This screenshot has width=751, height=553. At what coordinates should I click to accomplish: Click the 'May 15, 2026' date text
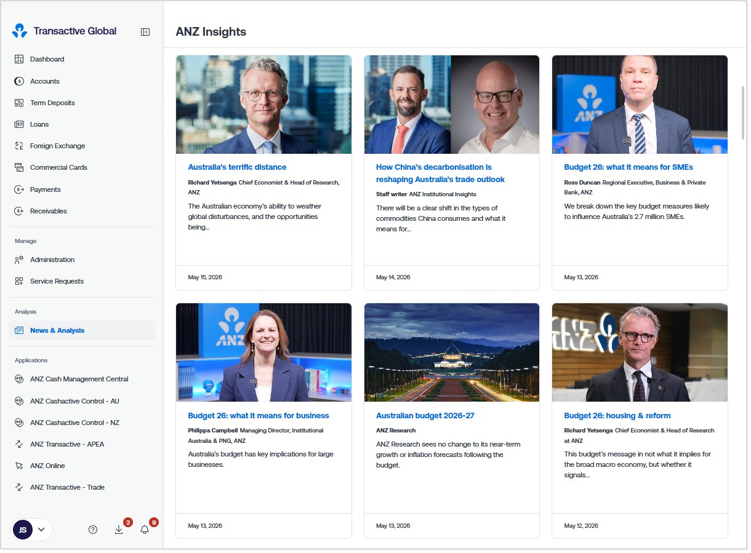click(205, 277)
